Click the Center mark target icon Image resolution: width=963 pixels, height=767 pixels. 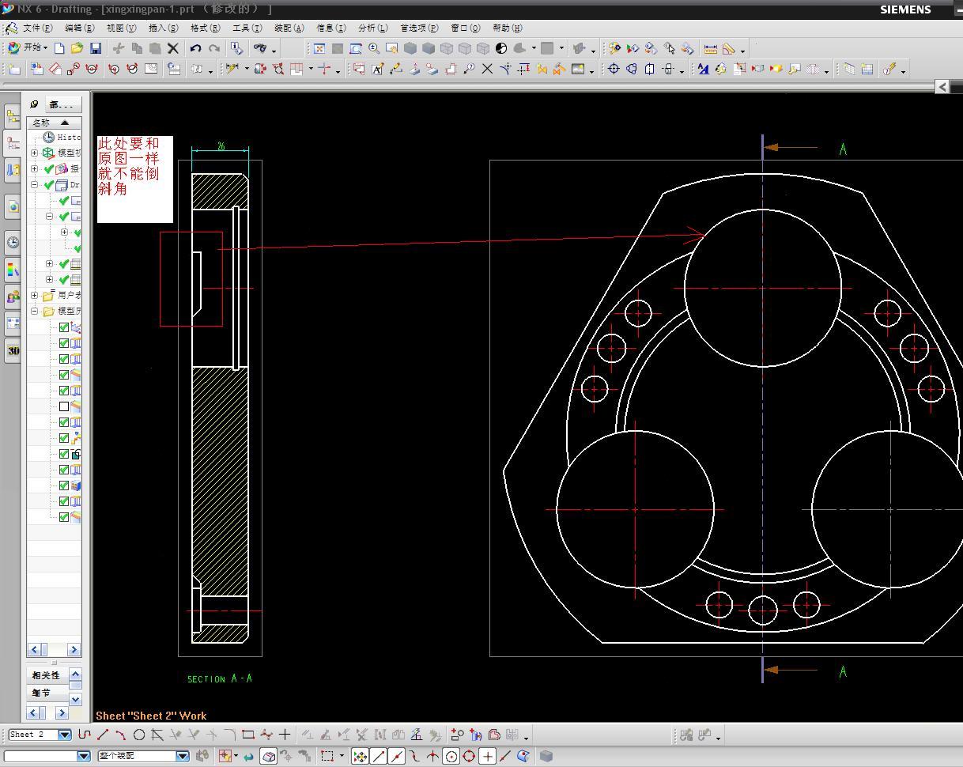point(614,69)
